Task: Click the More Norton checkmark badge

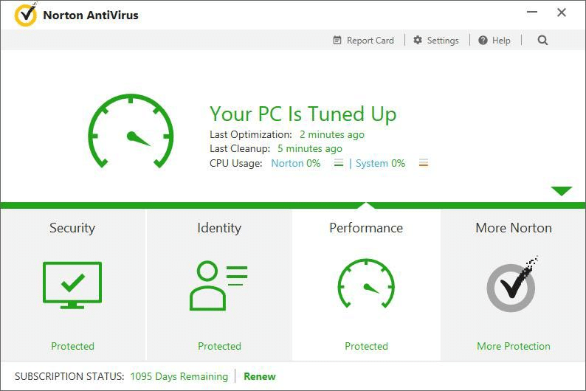Action: tap(511, 285)
